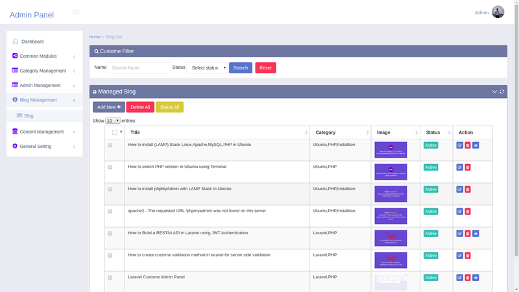
Task: Sort table by Category column
Action: point(340,132)
